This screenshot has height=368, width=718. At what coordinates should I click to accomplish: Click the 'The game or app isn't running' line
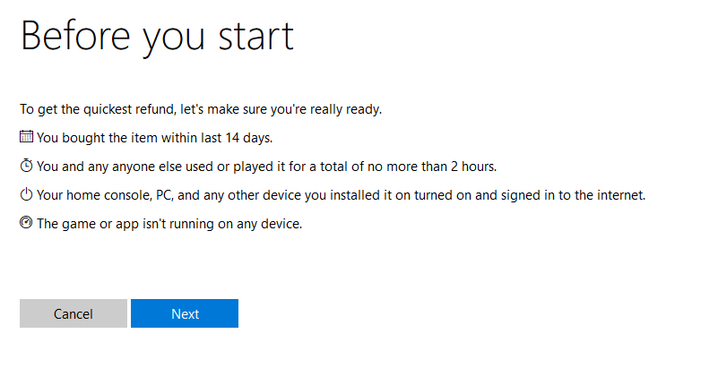[x=169, y=224]
